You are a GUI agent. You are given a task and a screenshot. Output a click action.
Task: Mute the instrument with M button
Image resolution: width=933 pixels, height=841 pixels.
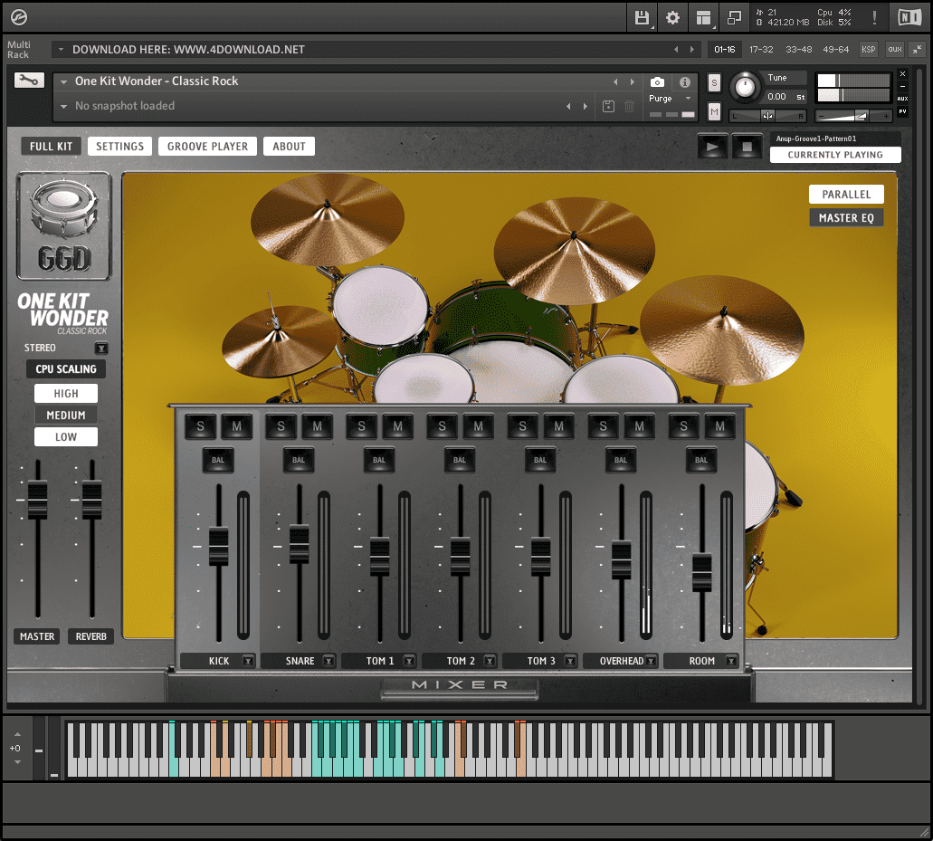pyautogui.click(x=714, y=111)
